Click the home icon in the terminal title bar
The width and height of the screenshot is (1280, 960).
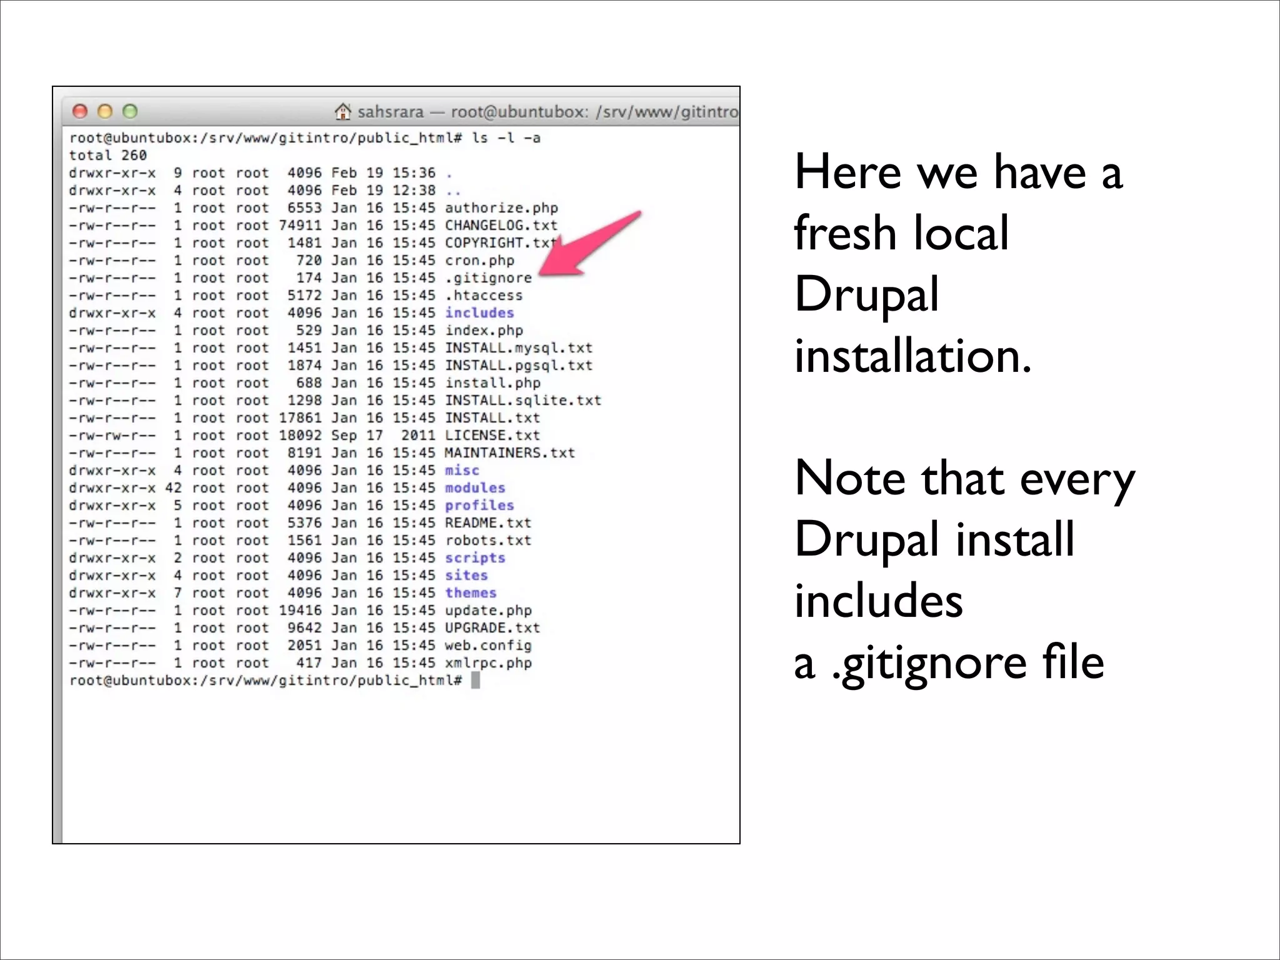point(342,112)
